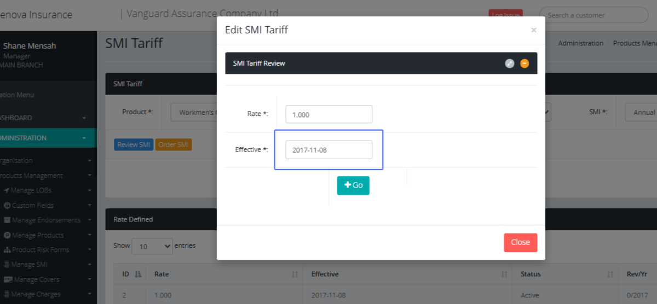
Task: Click the Manage Covers sidebar icon
Action: point(8,279)
